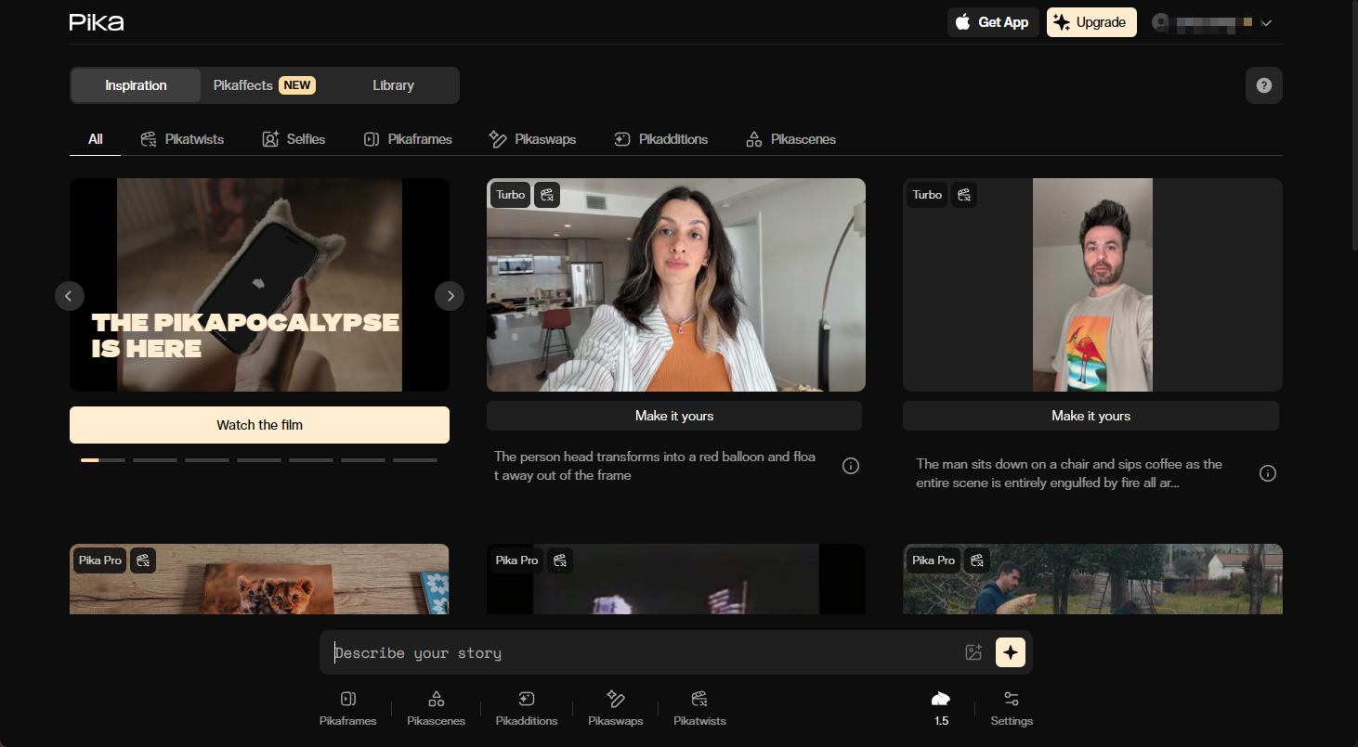Switch to the Pikaffects tab

click(264, 85)
